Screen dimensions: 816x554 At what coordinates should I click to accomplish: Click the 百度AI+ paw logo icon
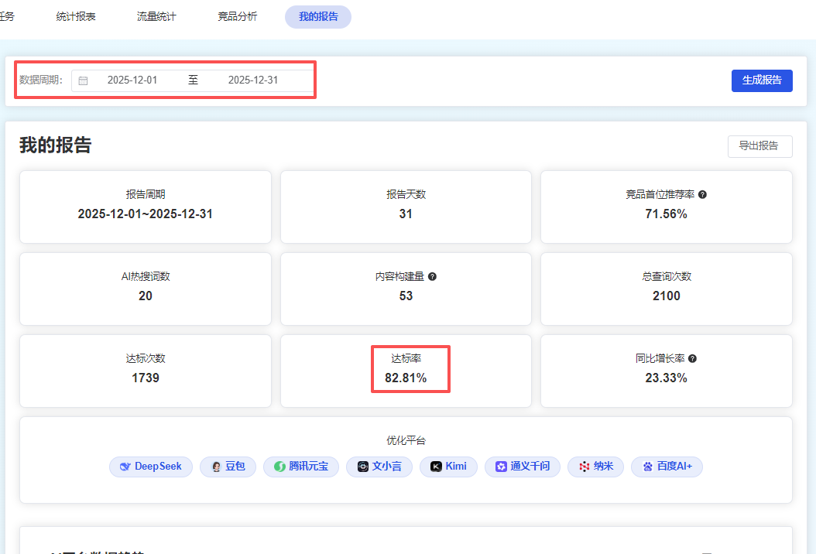click(x=648, y=467)
